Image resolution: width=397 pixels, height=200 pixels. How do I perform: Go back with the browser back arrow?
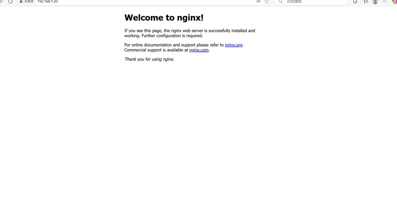[x=1, y=2]
